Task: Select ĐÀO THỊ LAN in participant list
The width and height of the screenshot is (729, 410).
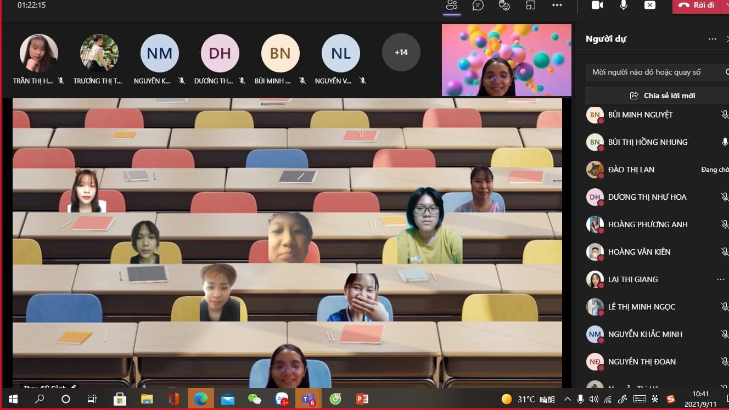Action: click(x=631, y=170)
